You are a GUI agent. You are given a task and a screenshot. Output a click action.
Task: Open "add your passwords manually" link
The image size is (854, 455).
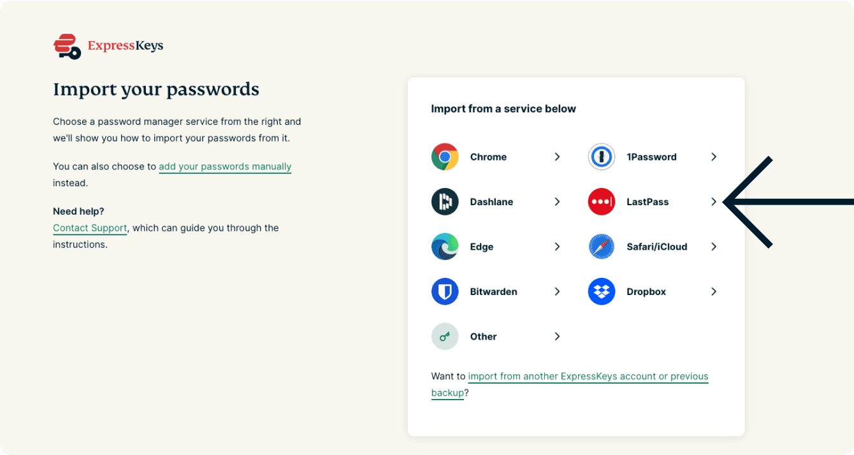225,166
